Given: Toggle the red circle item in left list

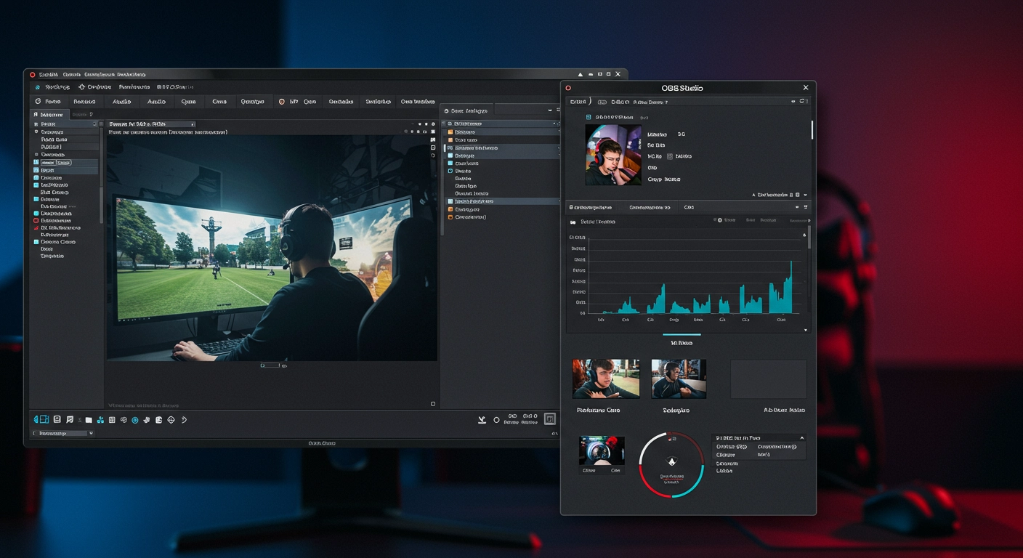Looking at the screenshot, I should (x=36, y=220).
